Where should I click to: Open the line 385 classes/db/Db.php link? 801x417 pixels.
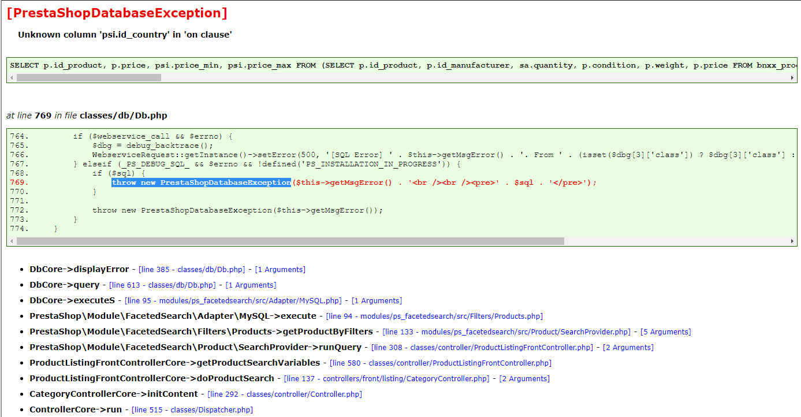pyautogui.click(x=192, y=270)
